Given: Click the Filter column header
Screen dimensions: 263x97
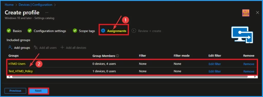Looking at the screenshot, I should [142, 56].
